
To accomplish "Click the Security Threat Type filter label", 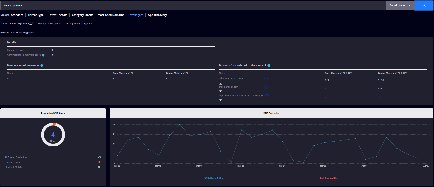I will coord(48,23).
